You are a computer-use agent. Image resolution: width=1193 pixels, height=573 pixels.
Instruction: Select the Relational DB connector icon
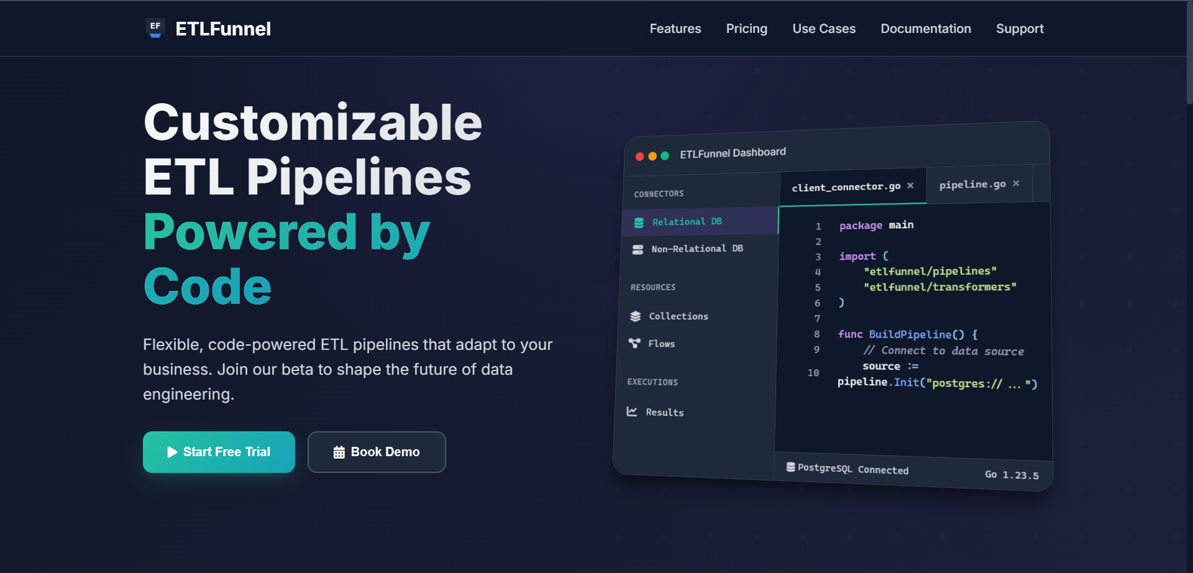638,222
